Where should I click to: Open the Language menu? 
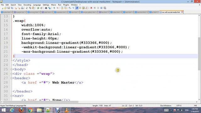(x=37, y=5)
